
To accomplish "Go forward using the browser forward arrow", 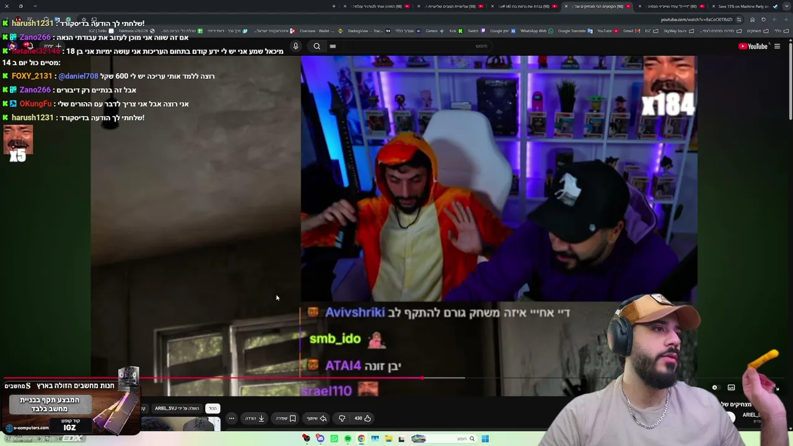I will [x=774, y=19].
